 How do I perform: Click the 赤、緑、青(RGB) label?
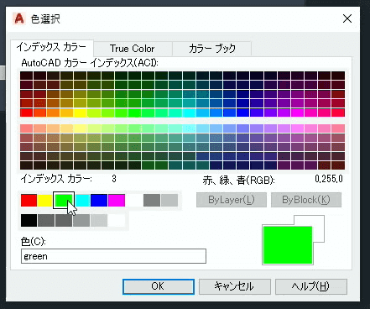(x=238, y=180)
